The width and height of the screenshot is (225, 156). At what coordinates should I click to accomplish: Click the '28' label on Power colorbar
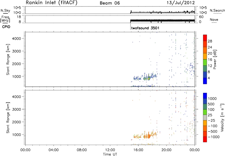point(210,41)
